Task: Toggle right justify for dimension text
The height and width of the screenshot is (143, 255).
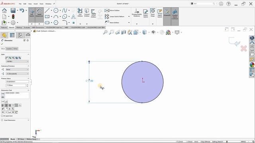Action: [x=10, y=105]
